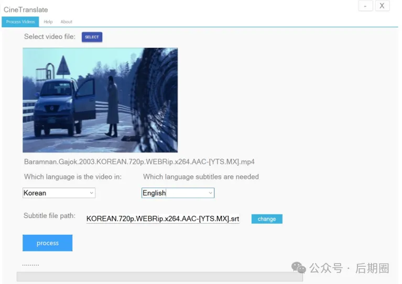The image size is (402, 284).
Task: Minimize the CineTranslate window
Action: 365,6
